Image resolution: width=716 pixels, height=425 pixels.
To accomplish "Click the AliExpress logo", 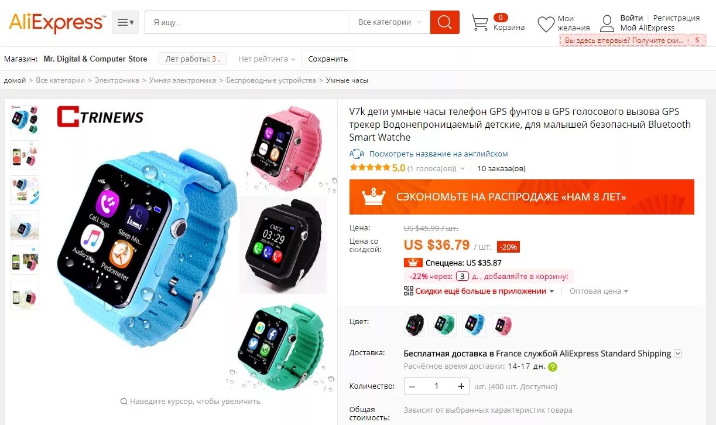I will (57, 22).
